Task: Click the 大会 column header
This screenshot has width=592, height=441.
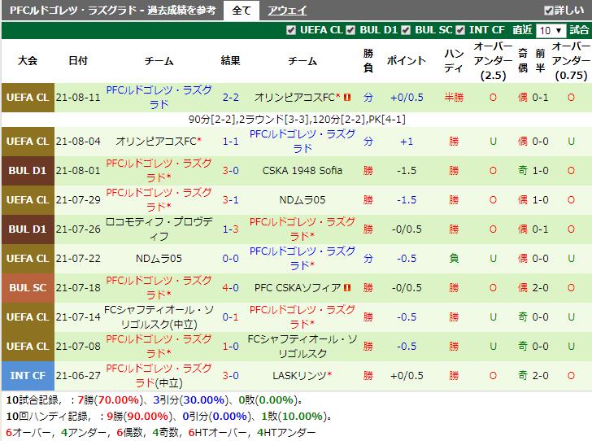Action: (28, 60)
